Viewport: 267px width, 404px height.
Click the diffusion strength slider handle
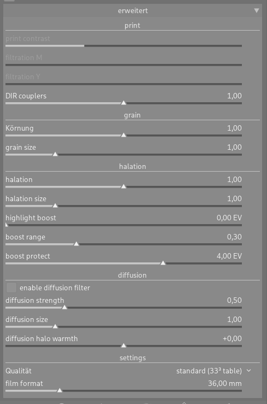64,307
